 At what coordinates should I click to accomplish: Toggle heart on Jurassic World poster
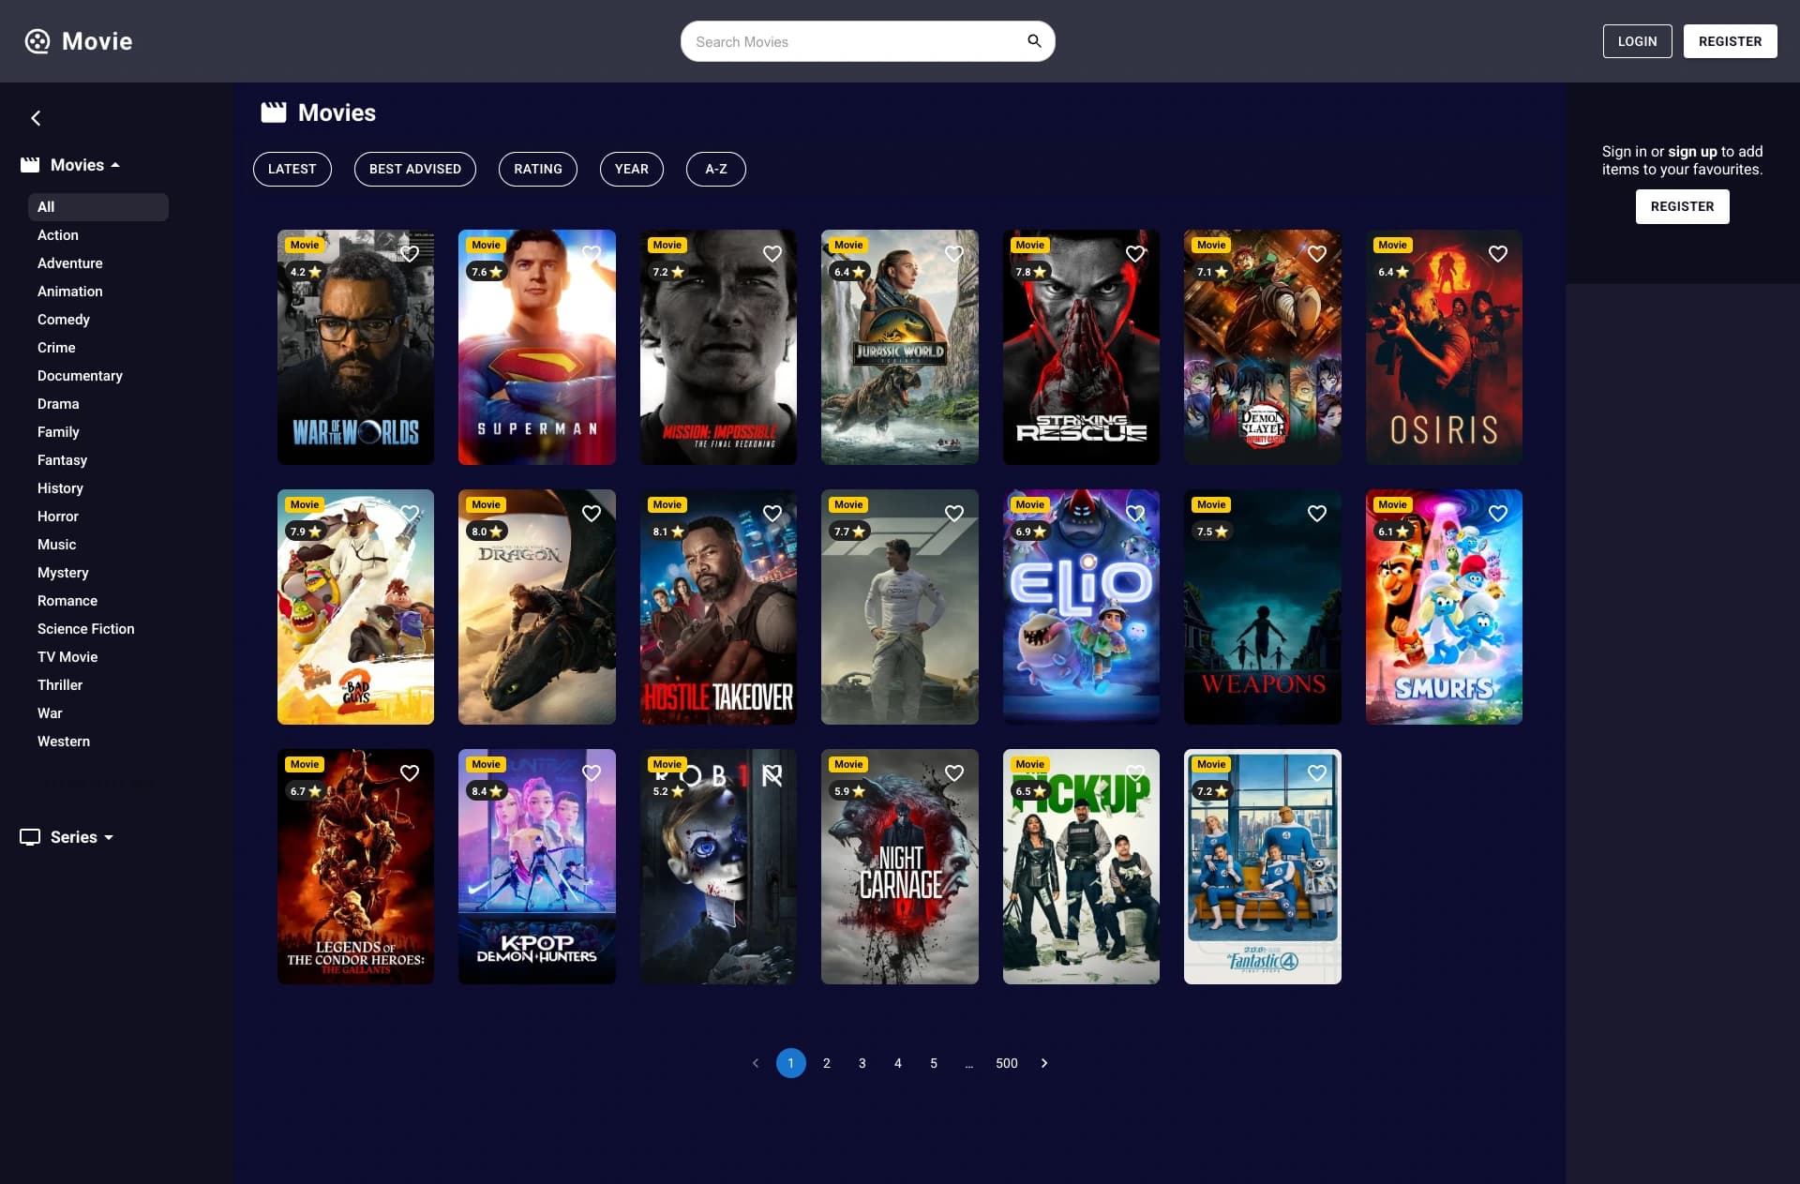click(954, 254)
